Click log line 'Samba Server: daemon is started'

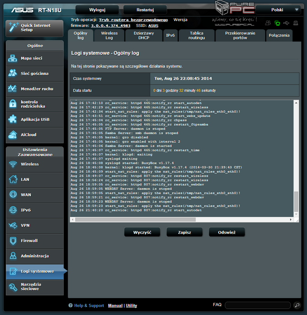click(121, 146)
